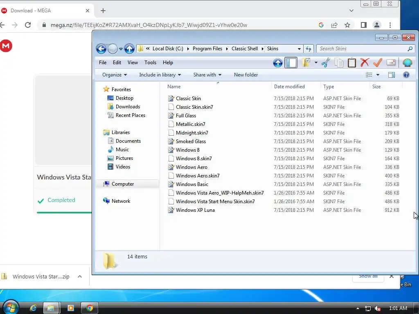Open the Edit menu
Screen dimensions: 419x314
click(x=117, y=63)
